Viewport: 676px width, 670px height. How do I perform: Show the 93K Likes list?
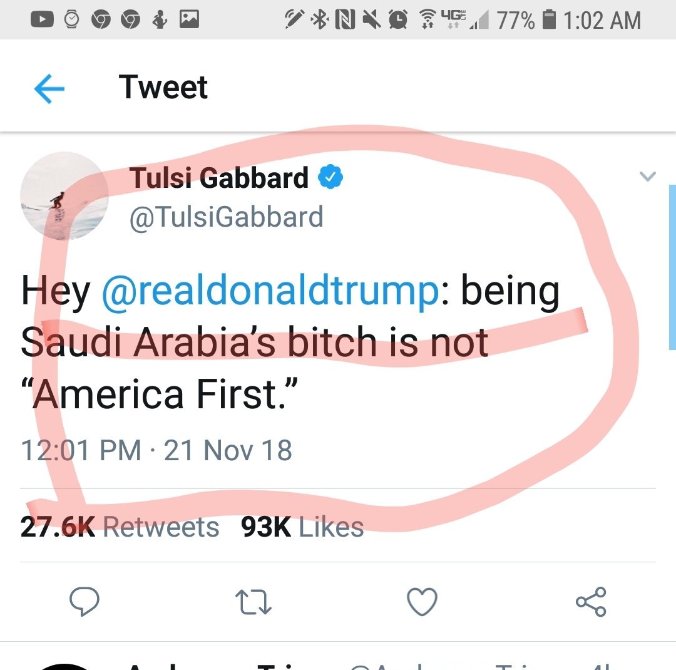click(302, 527)
